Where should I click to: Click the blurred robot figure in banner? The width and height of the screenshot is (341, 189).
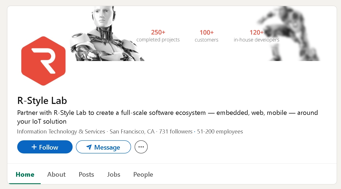(x=289, y=33)
